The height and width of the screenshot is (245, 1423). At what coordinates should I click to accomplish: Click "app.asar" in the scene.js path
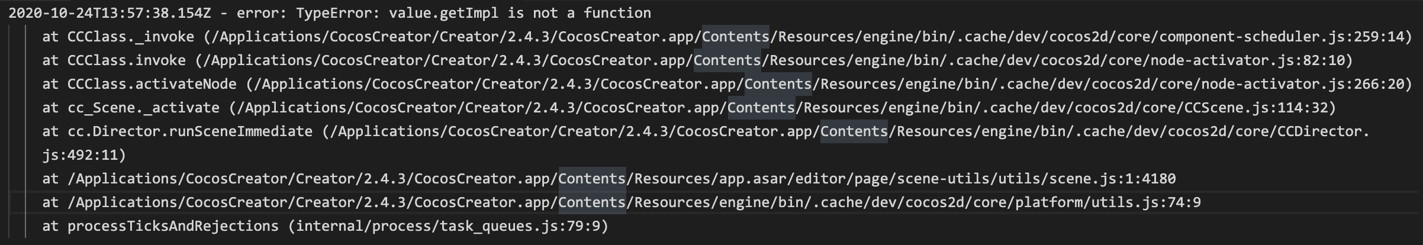click(752, 179)
